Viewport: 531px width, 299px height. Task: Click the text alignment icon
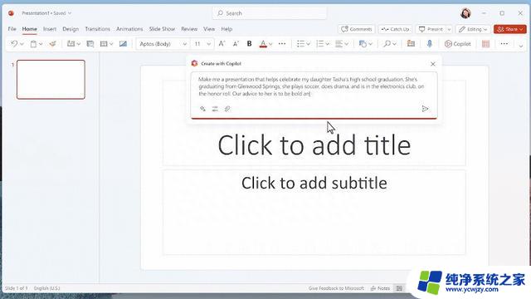339,44
